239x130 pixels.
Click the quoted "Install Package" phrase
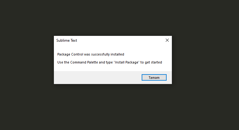click(x=127, y=62)
